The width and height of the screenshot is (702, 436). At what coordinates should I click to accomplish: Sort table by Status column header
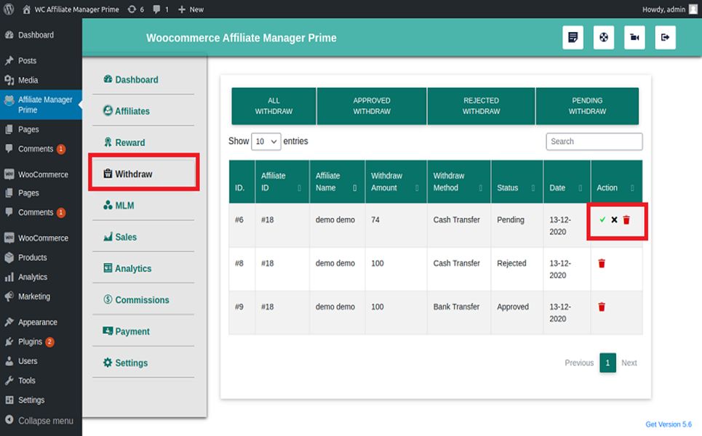(x=516, y=187)
